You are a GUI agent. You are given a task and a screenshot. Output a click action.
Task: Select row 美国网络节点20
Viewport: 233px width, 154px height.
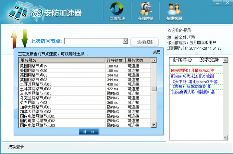[85, 70]
